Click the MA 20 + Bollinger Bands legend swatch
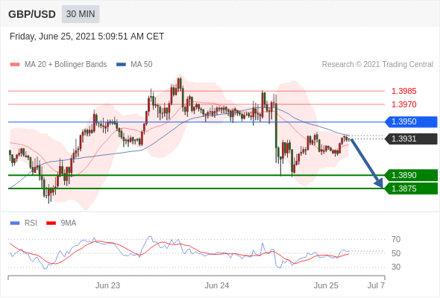440x298 pixels. [x=15, y=65]
